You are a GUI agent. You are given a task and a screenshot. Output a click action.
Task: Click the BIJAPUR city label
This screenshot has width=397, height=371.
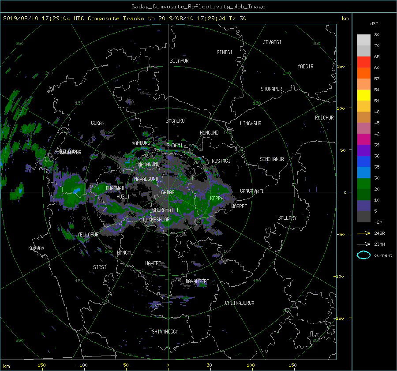point(179,61)
